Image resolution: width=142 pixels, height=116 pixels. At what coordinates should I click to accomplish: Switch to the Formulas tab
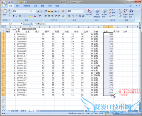pos(35,6)
